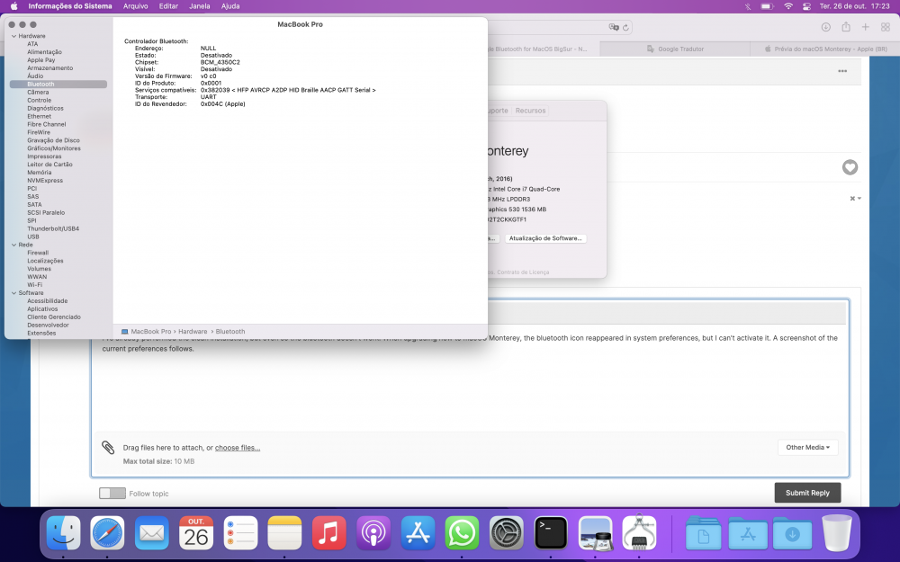Open the Wi-Fi menu bar icon

click(x=788, y=6)
